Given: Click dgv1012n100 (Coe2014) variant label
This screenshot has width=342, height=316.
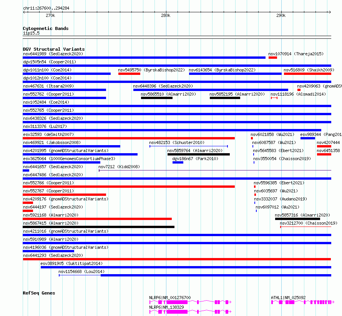Looking at the screenshot, I should pyautogui.click(x=47, y=78).
